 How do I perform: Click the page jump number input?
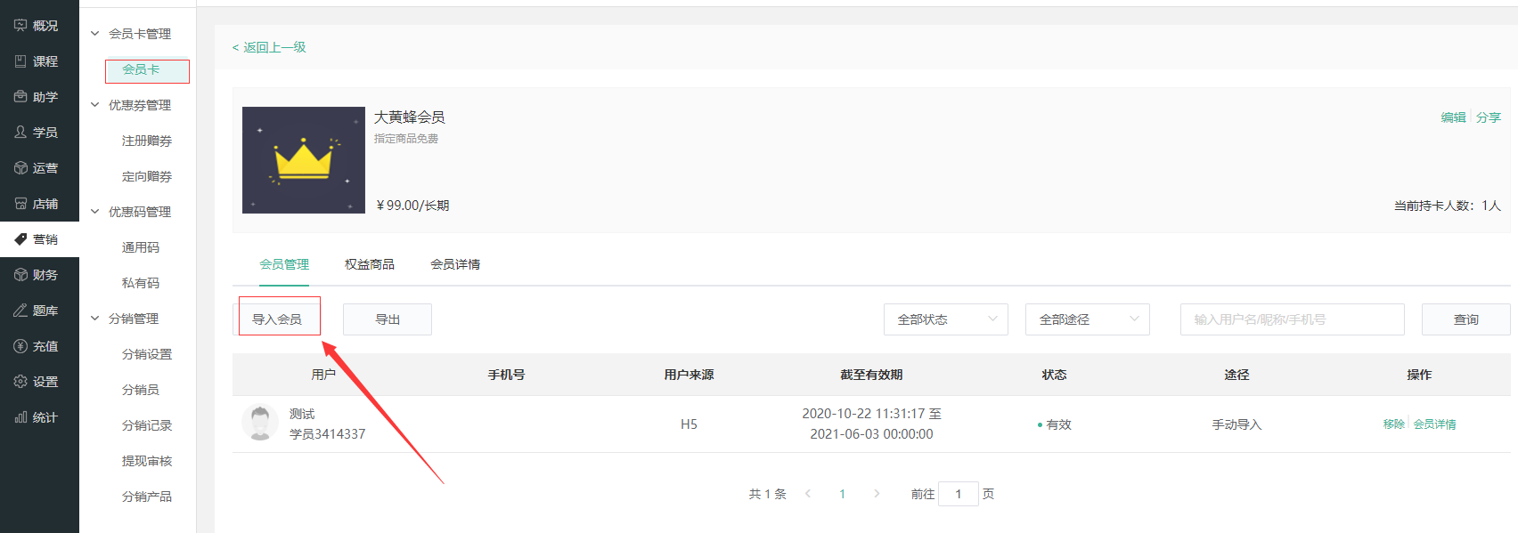[x=959, y=494]
